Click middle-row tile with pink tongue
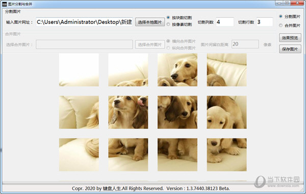This screenshot has width=306, height=194. [128, 112]
